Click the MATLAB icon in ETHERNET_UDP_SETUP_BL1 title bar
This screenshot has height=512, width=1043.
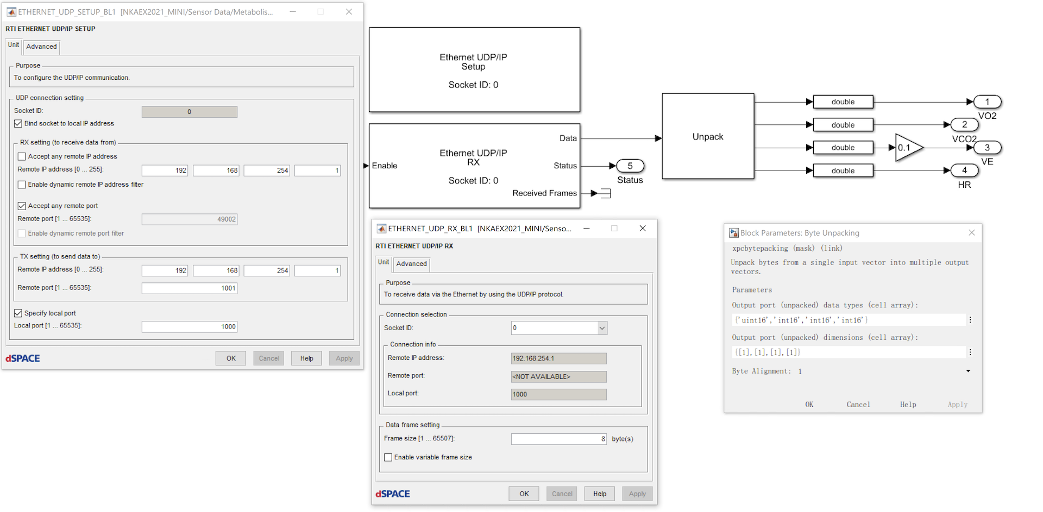tap(11, 11)
